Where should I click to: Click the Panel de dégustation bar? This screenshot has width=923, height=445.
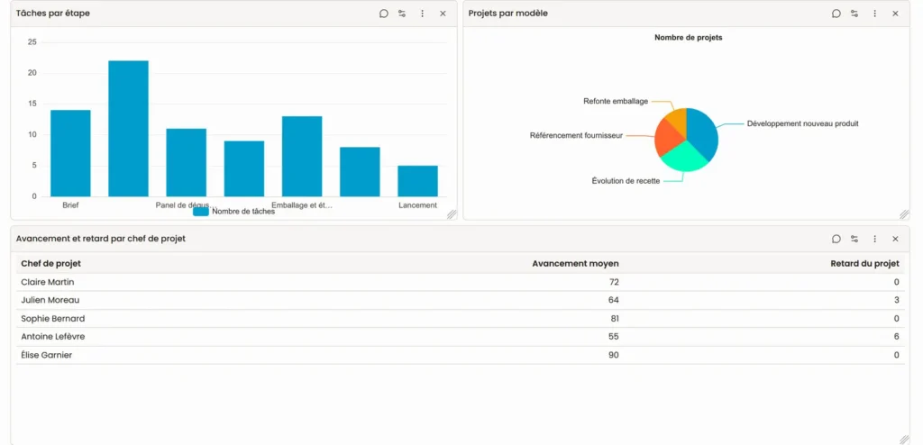click(186, 162)
